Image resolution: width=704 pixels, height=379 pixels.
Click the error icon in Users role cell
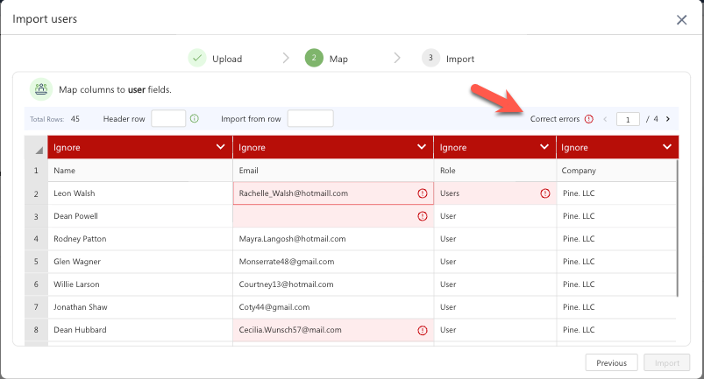click(x=544, y=193)
